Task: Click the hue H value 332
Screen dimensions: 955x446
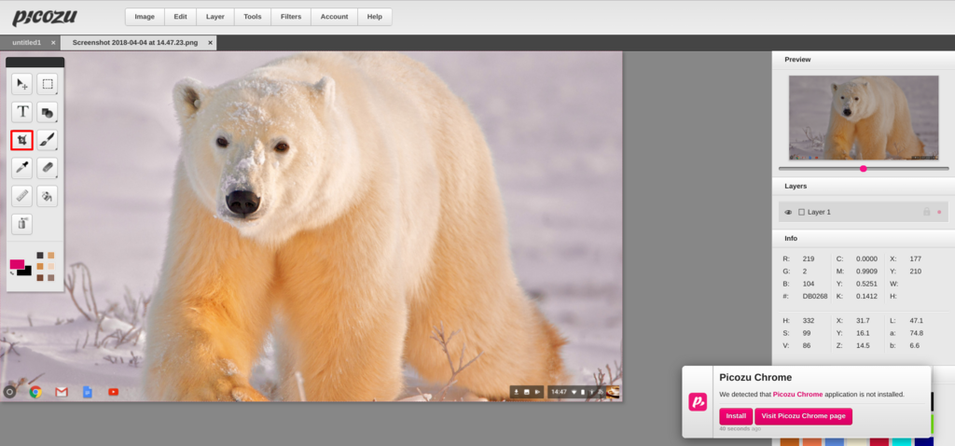Action: [809, 320]
